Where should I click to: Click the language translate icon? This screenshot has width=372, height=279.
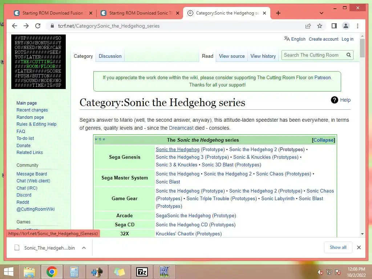(x=287, y=39)
